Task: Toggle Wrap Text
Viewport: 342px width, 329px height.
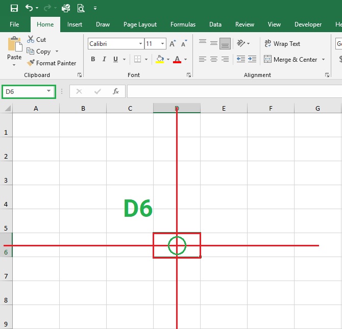Action: click(282, 43)
